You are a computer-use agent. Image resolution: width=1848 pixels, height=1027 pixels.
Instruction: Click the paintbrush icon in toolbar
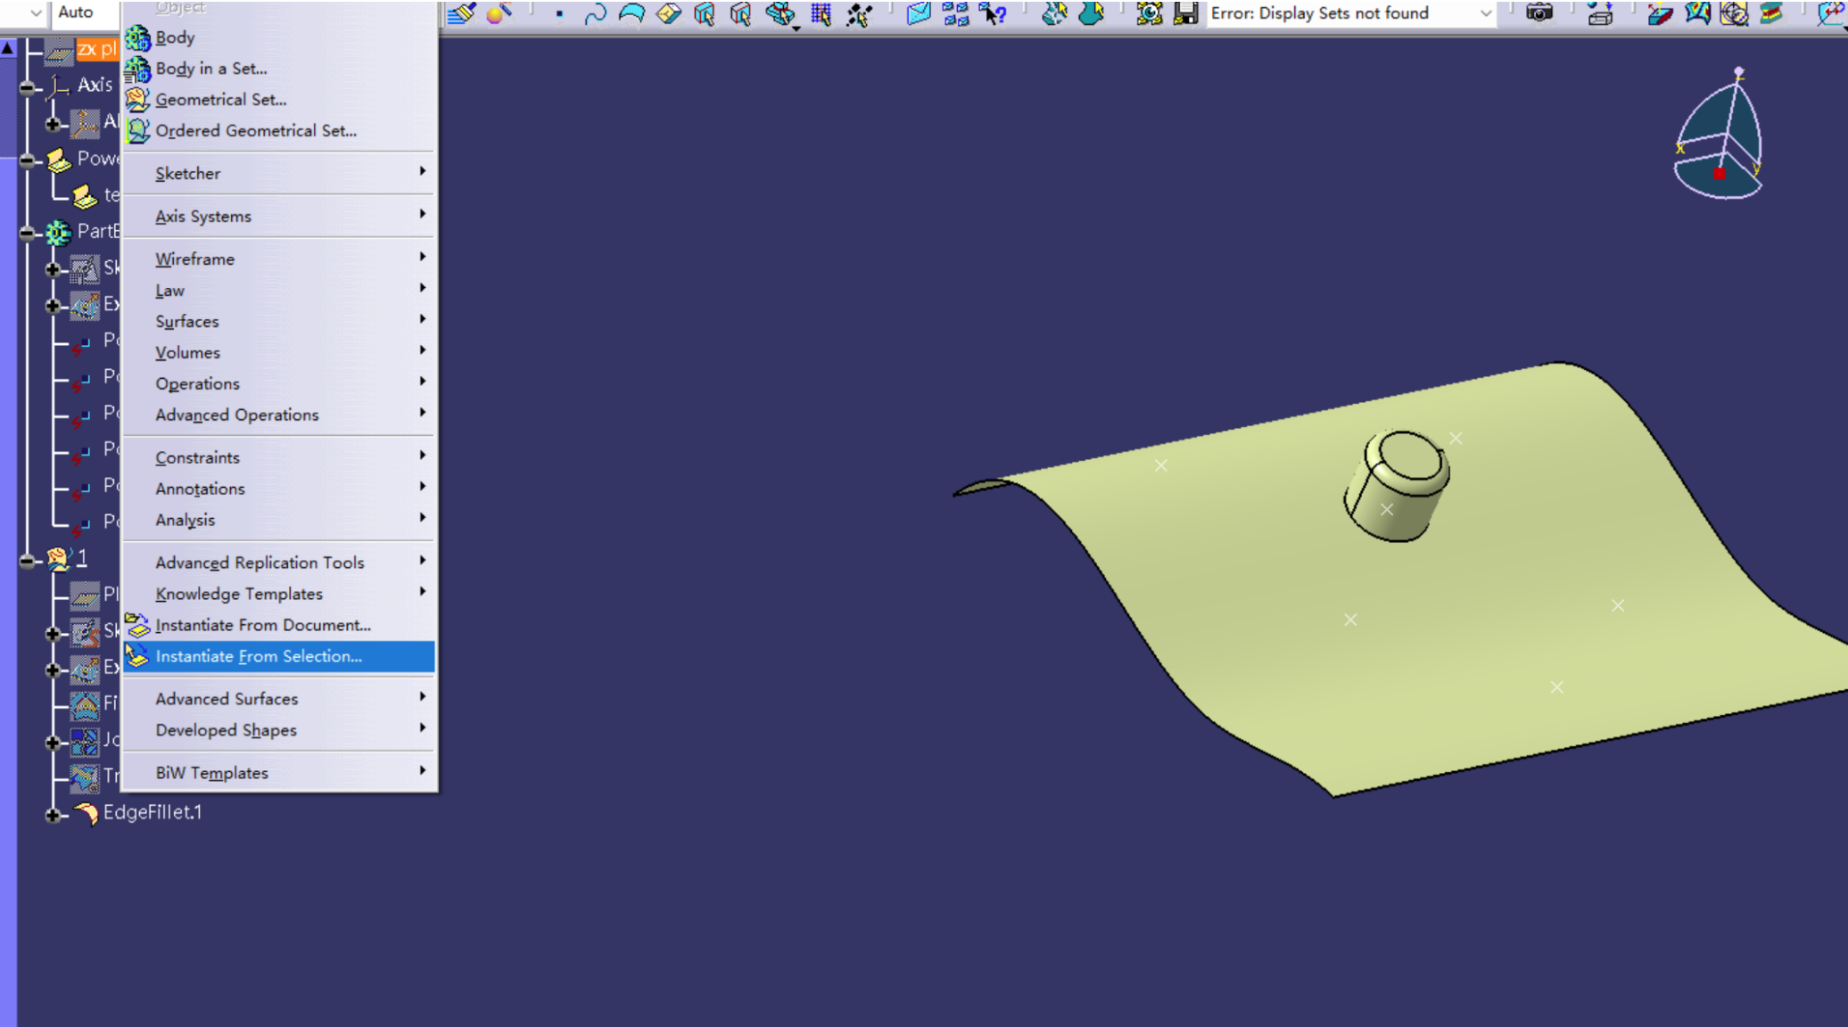(x=461, y=13)
